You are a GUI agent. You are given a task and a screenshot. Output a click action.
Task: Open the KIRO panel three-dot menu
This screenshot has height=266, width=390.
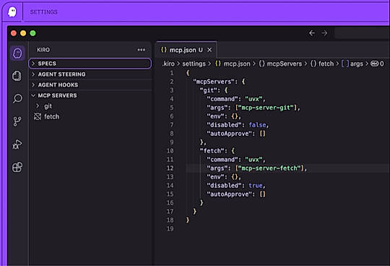[x=142, y=50]
